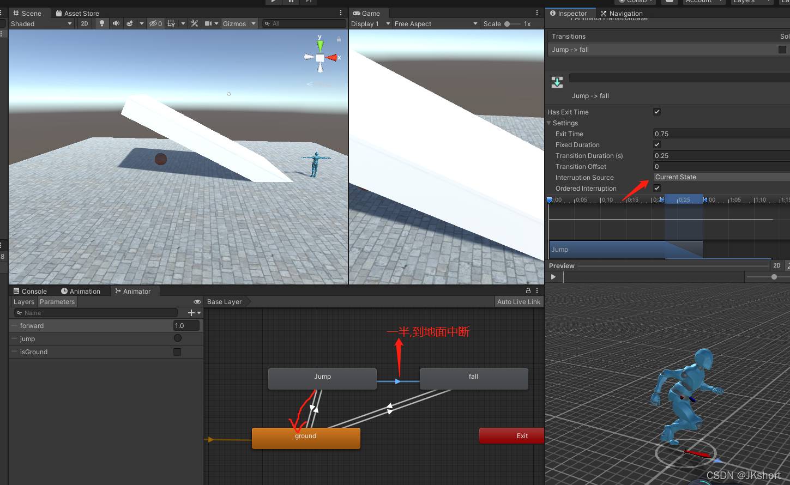Open Scene panel options menu dots
This screenshot has height=485, width=790.
click(341, 13)
